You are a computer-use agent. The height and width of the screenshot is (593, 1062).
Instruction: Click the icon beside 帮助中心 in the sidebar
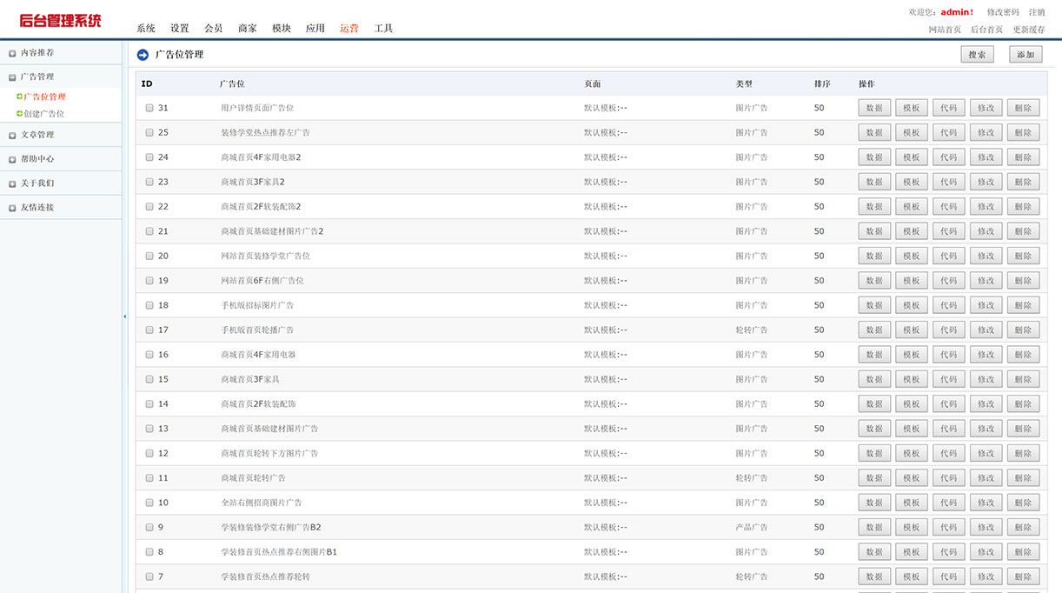(x=10, y=158)
